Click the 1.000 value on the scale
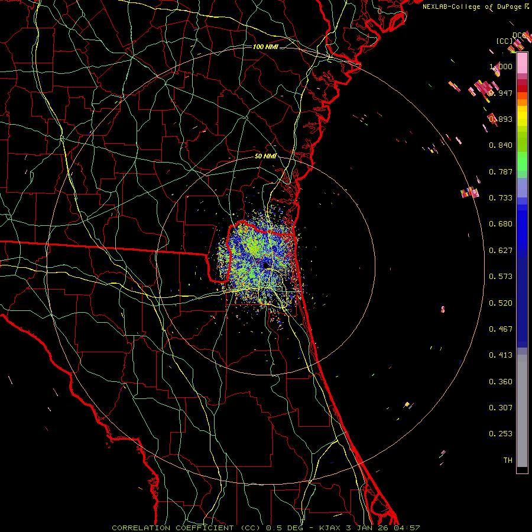 pos(501,66)
